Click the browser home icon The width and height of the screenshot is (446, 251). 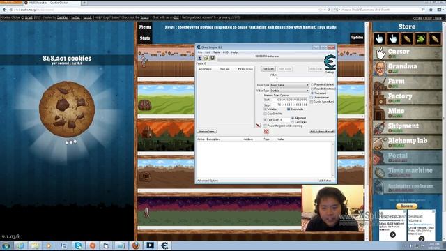[431, 10]
